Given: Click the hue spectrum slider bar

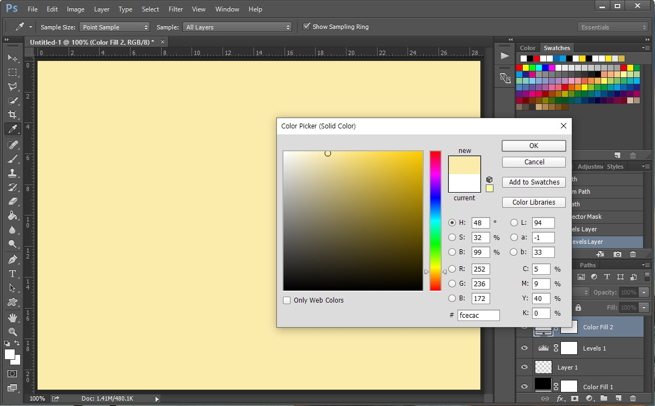Looking at the screenshot, I should click(435, 220).
